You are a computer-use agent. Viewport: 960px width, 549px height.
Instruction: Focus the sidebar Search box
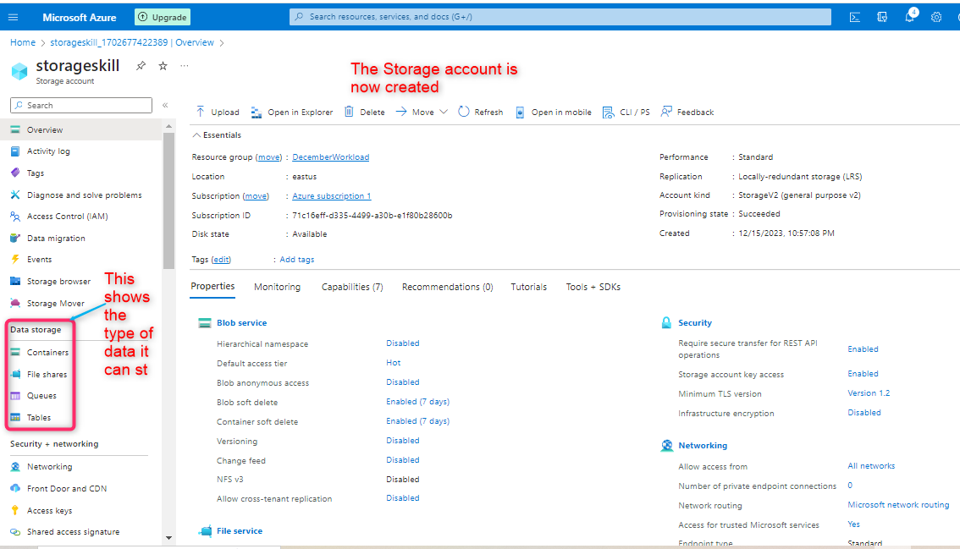80,105
